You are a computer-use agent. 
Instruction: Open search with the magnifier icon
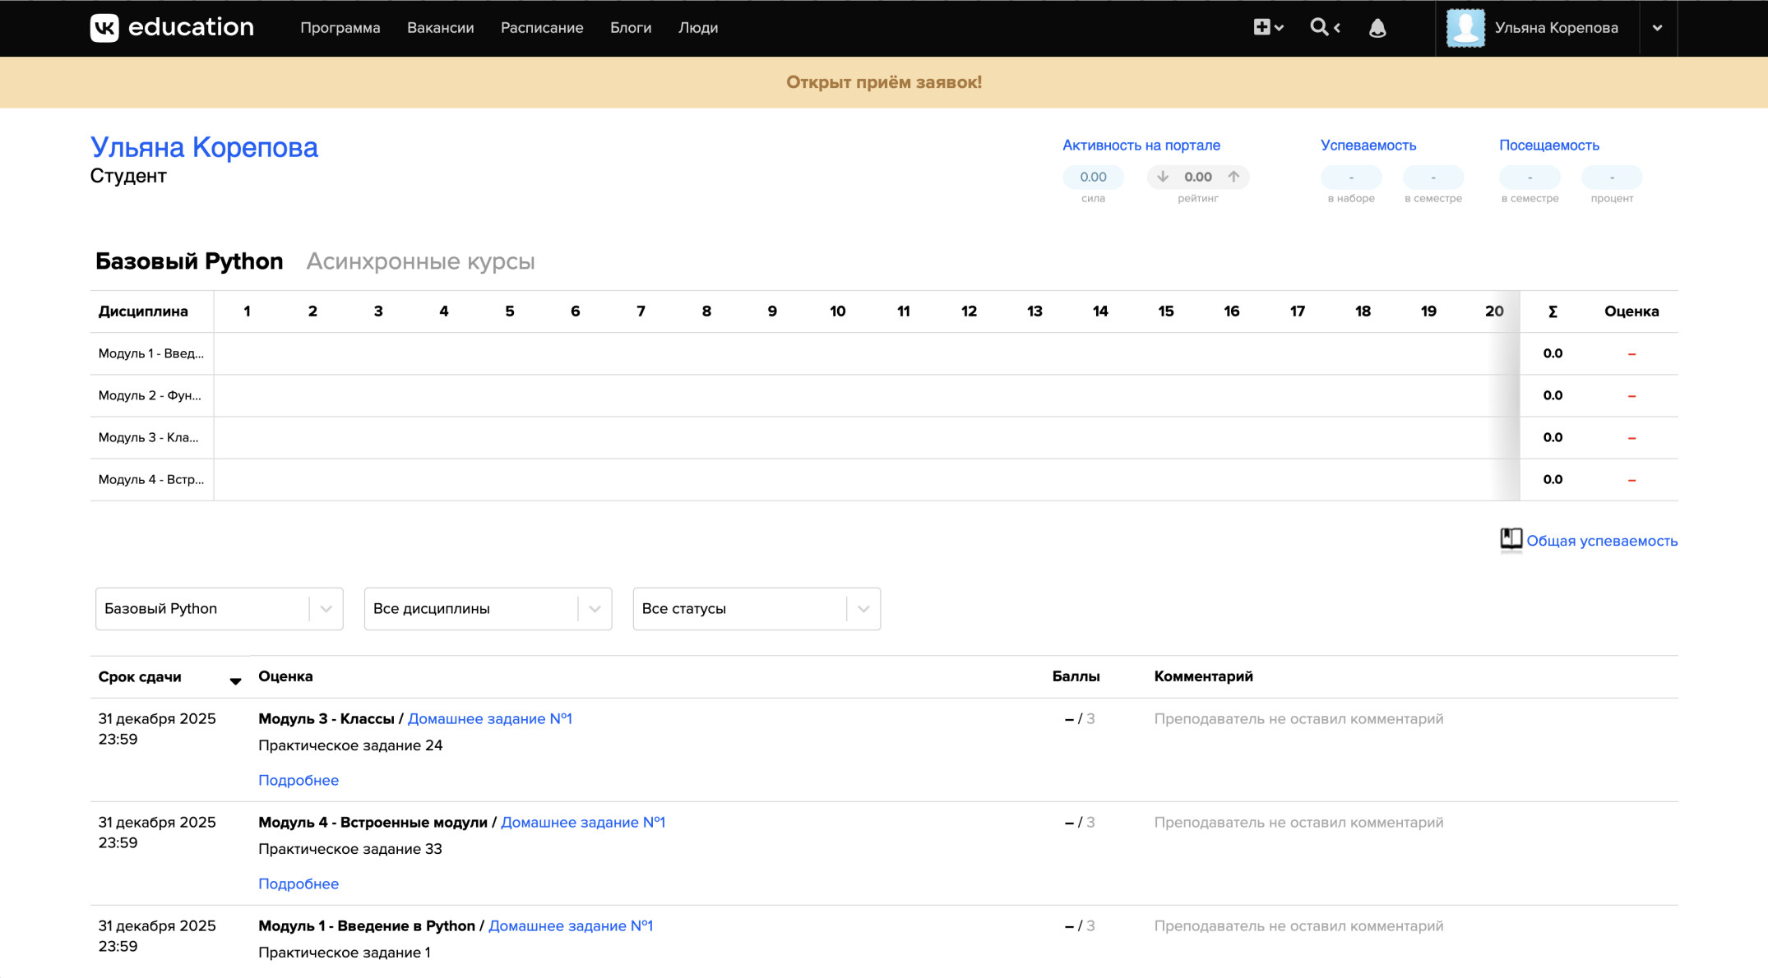[x=1319, y=27]
